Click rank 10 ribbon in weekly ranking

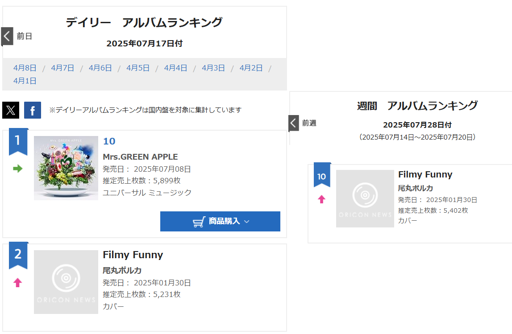pyautogui.click(x=322, y=175)
